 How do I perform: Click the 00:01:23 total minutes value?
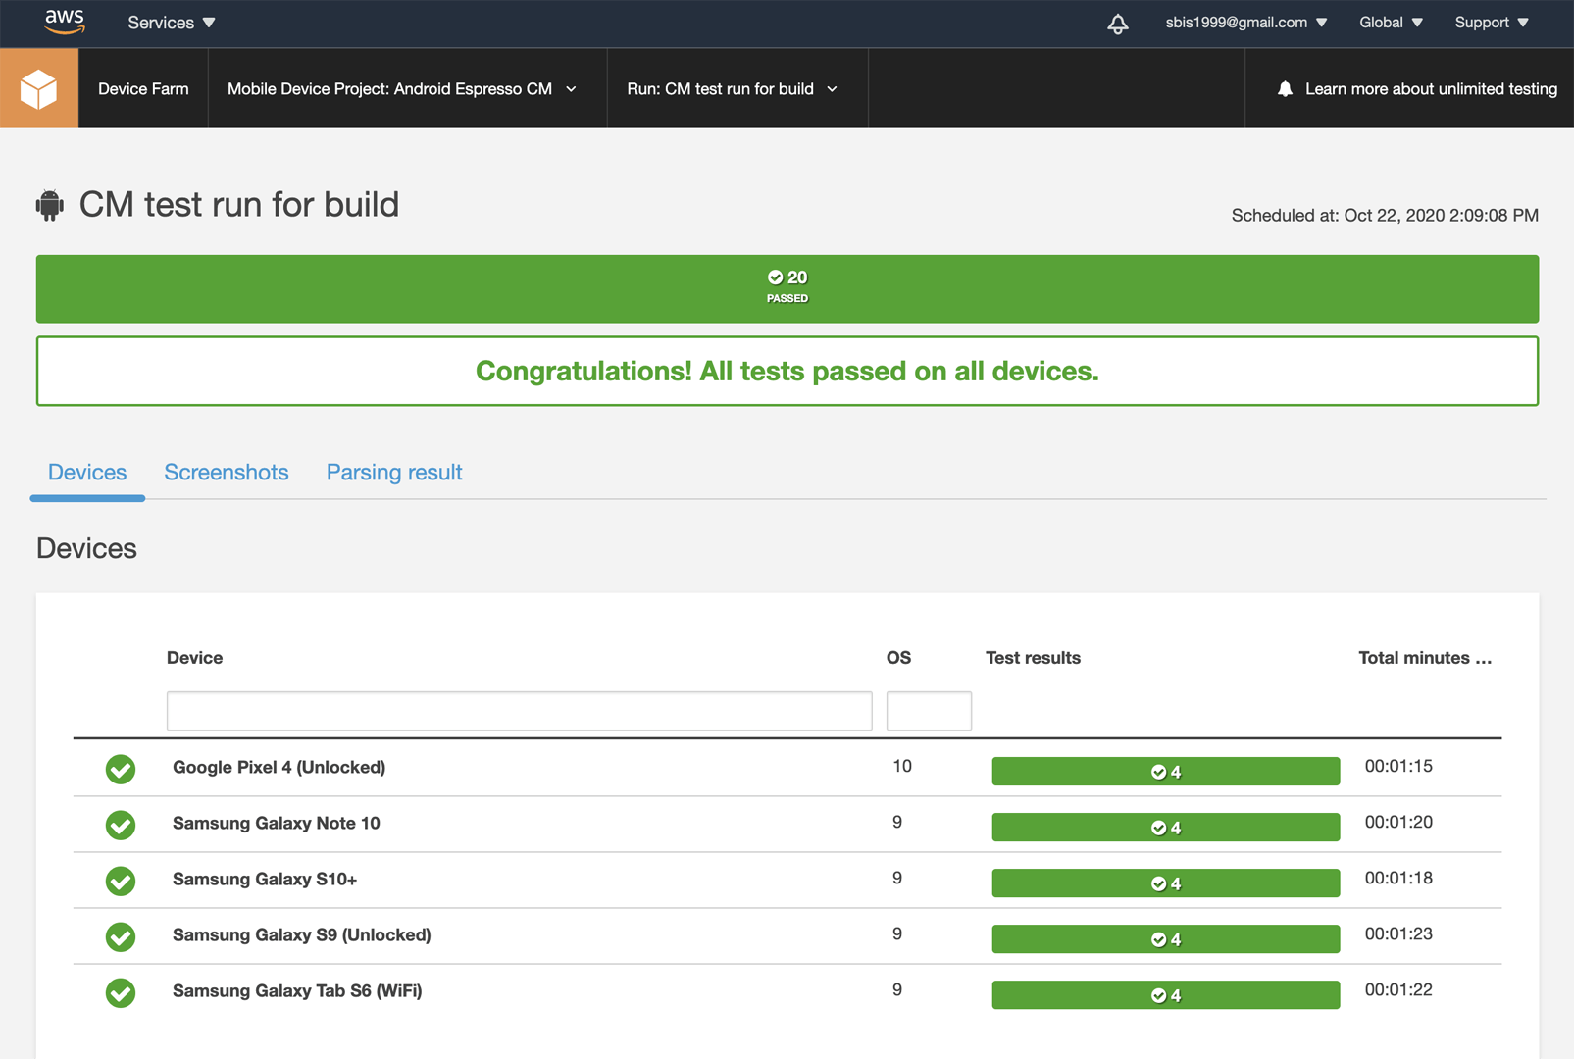pyautogui.click(x=1398, y=933)
